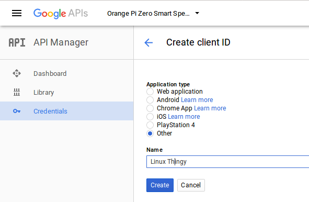Screen dimensions: 309x202
Task: Open the hamburger navigation menu
Action: [x=17, y=13]
